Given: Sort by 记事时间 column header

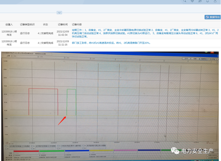Looking at the screenshot, I should click(x=63, y=24).
